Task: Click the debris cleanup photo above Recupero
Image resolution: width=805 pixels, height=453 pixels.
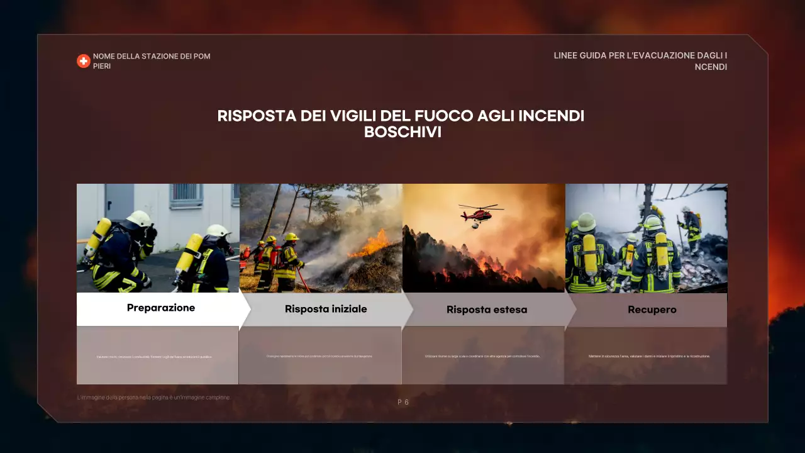Action: click(x=646, y=238)
